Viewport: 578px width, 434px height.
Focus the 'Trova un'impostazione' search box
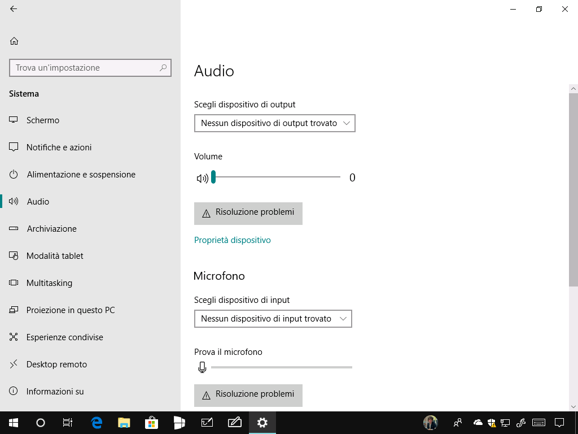[x=90, y=68]
